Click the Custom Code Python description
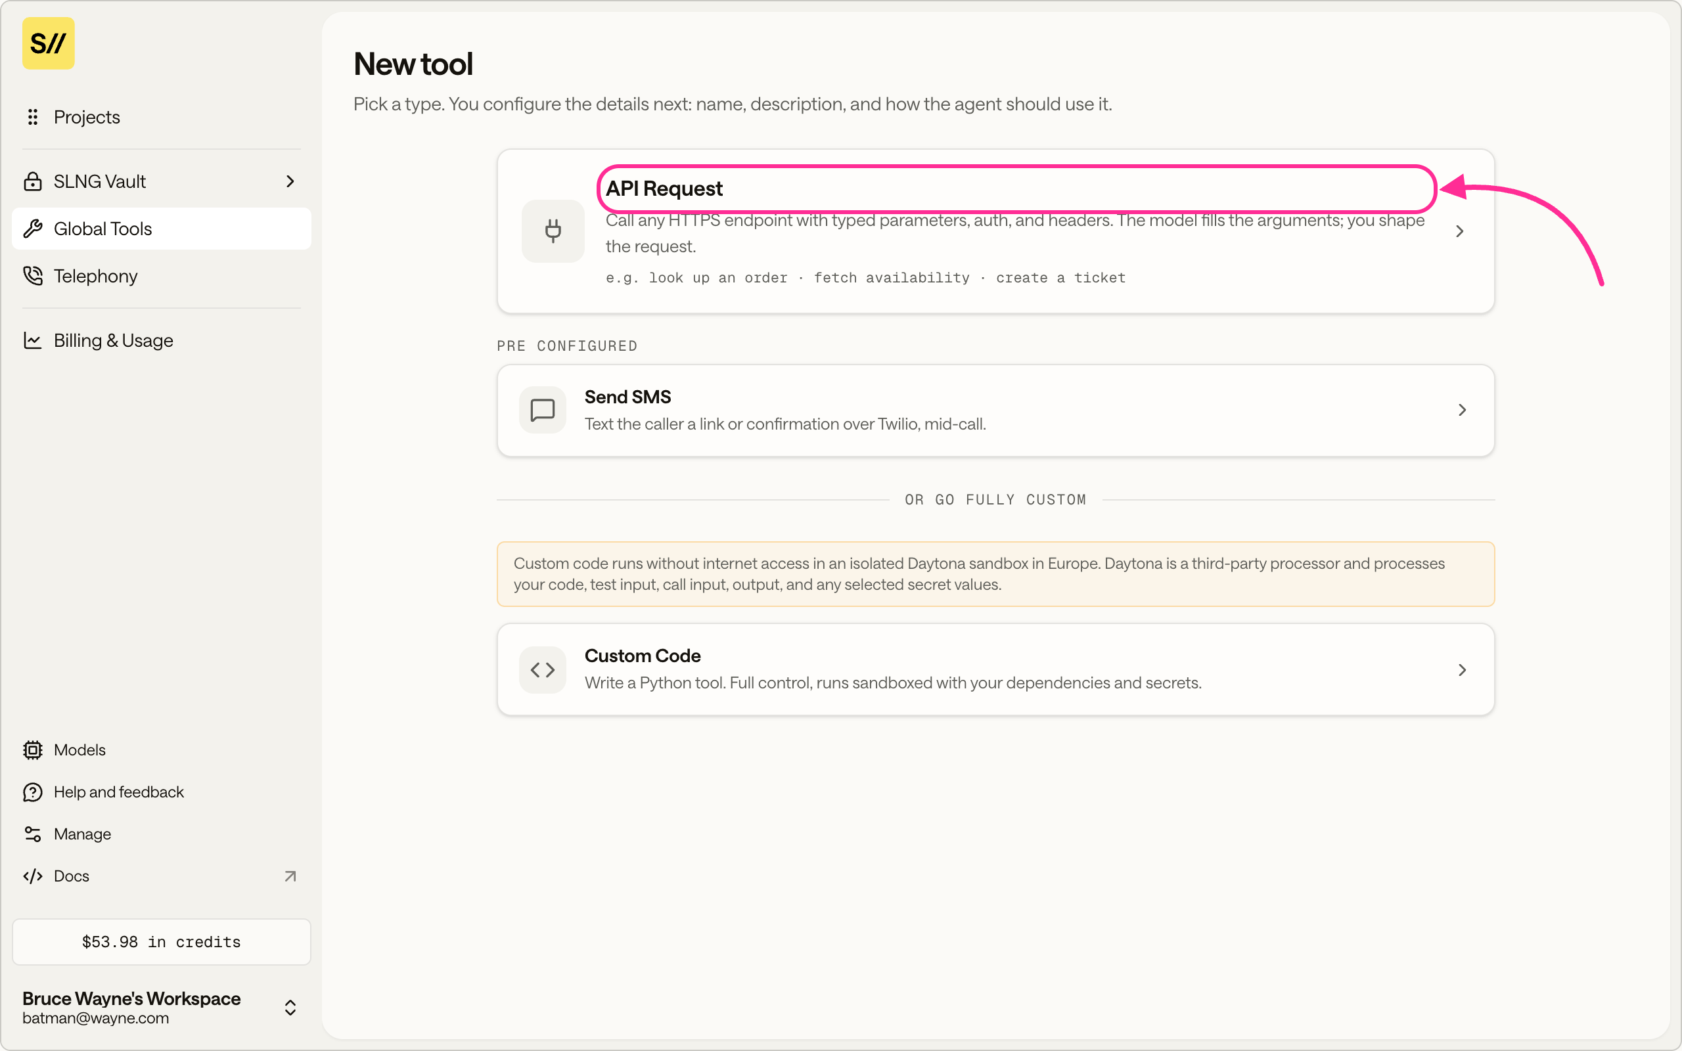The height and width of the screenshot is (1051, 1682). pyautogui.click(x=893, y=682)
